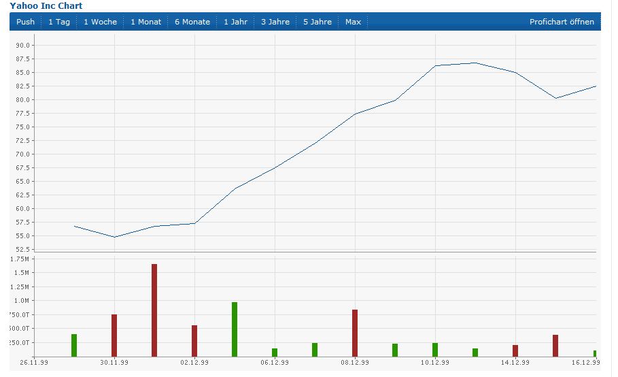Viewport: 618px width, 377px height.
Task: Click the red volume bar at 02.12.99
Action: tap(194, 341)
